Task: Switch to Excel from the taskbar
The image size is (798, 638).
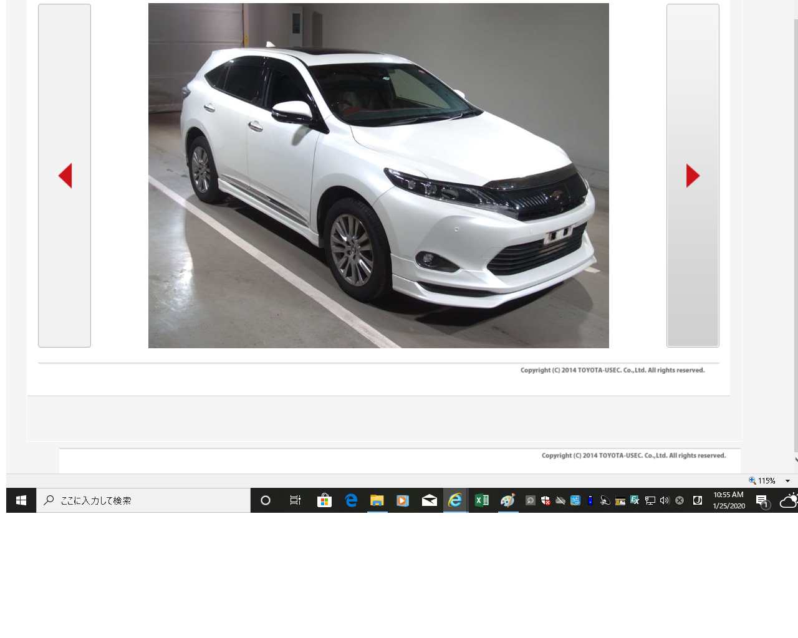Action: [482, 500]
